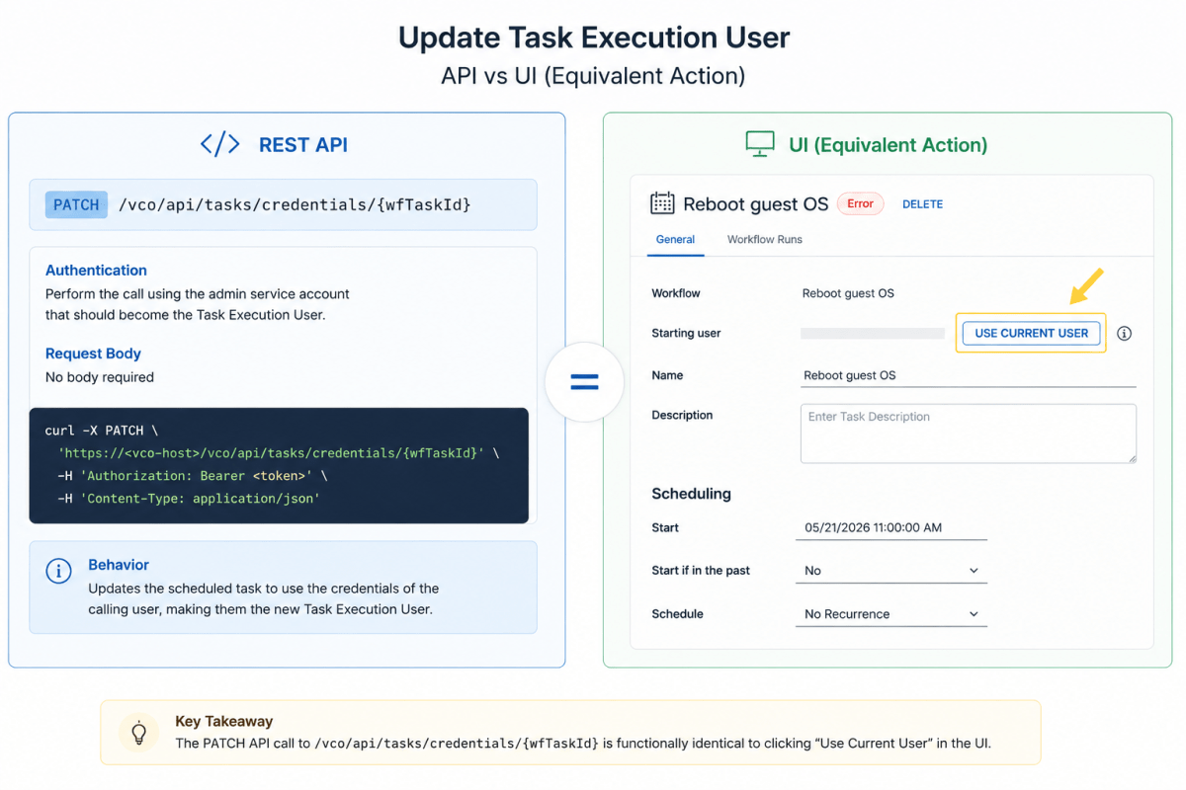
Task: Click the Request Body heading
Action: (x=93, y=354)
